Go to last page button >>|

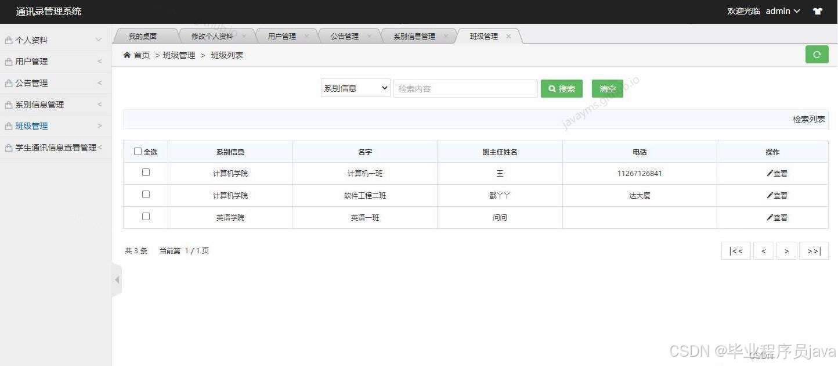pos(814,251)
